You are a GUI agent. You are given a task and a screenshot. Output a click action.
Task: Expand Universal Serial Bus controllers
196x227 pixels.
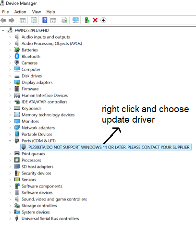coord(10,219)
